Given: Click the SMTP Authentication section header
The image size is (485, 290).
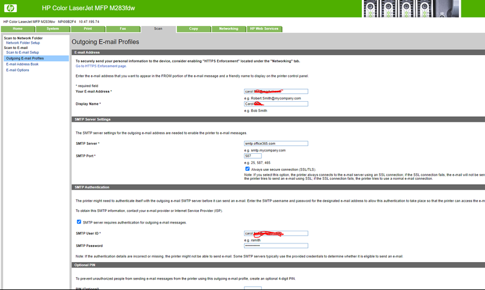Looking at the screenshot, I should tap(278, 187).
